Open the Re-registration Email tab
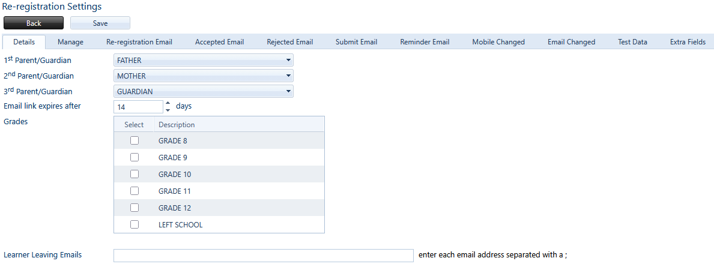This screenshot has width=714, height=270. 139,42
